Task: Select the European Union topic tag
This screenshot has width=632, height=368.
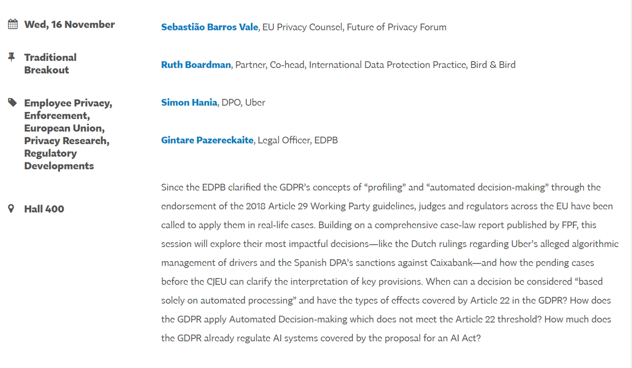Action: (x=63, y=128)
